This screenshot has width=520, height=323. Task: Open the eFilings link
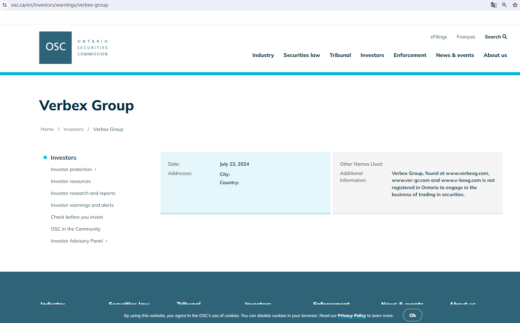point(439,37)
